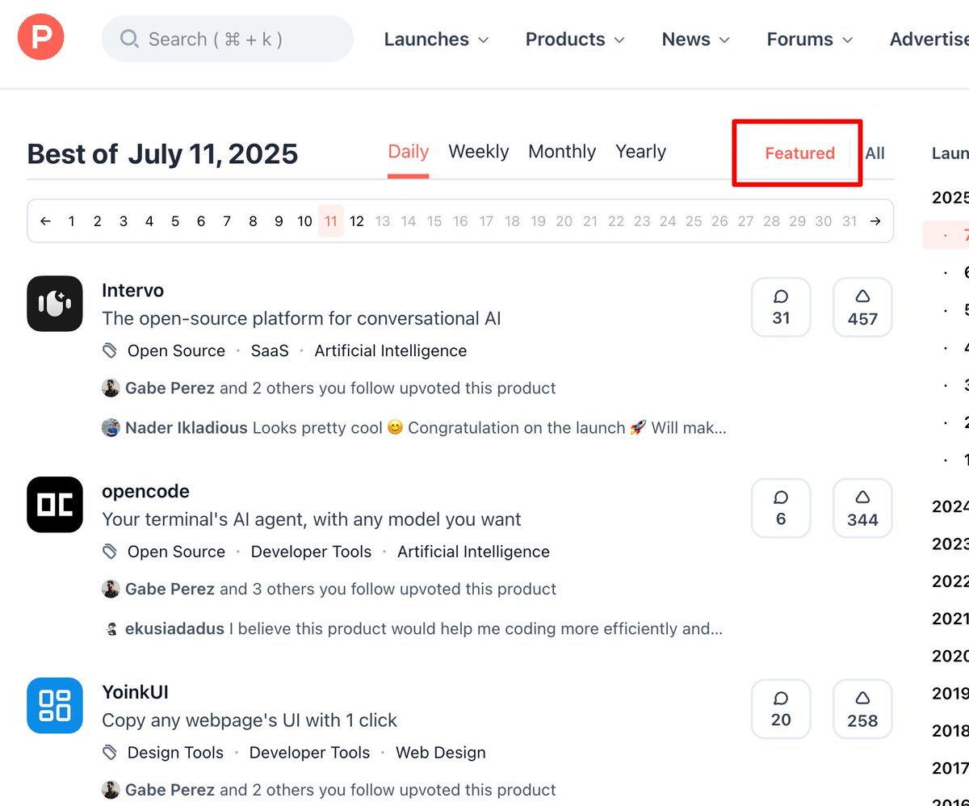The height and width of the screenshot is (806, 969).
Task: Select day 5 in the date pager
Action: [175, 221]
